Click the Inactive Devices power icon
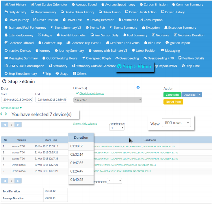This screenshot has height=204, width=212. (6, 51)
